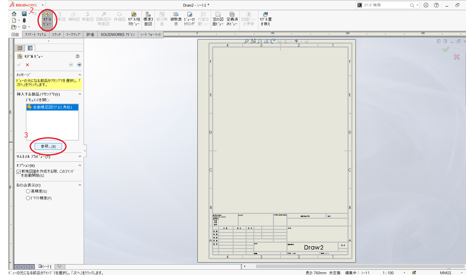Collapse the オプション section
The height and width of the screenshot is (275, 466).
click(80, 165)
